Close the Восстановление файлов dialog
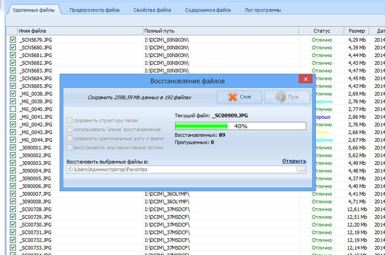385x255 pixels. (x=306, y=79)
